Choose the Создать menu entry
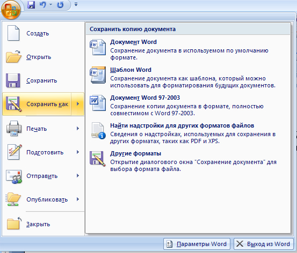 [x=44, y=33]
